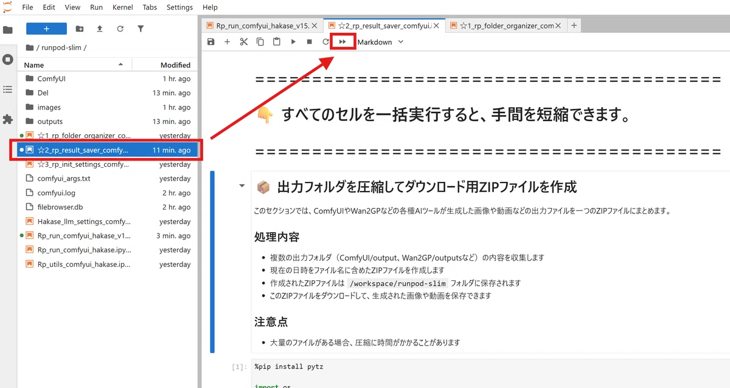This screenshot has height=388, width=730.
Task: Click the runpod-slim breadcrumb path
Action: [x=63, y=47]
